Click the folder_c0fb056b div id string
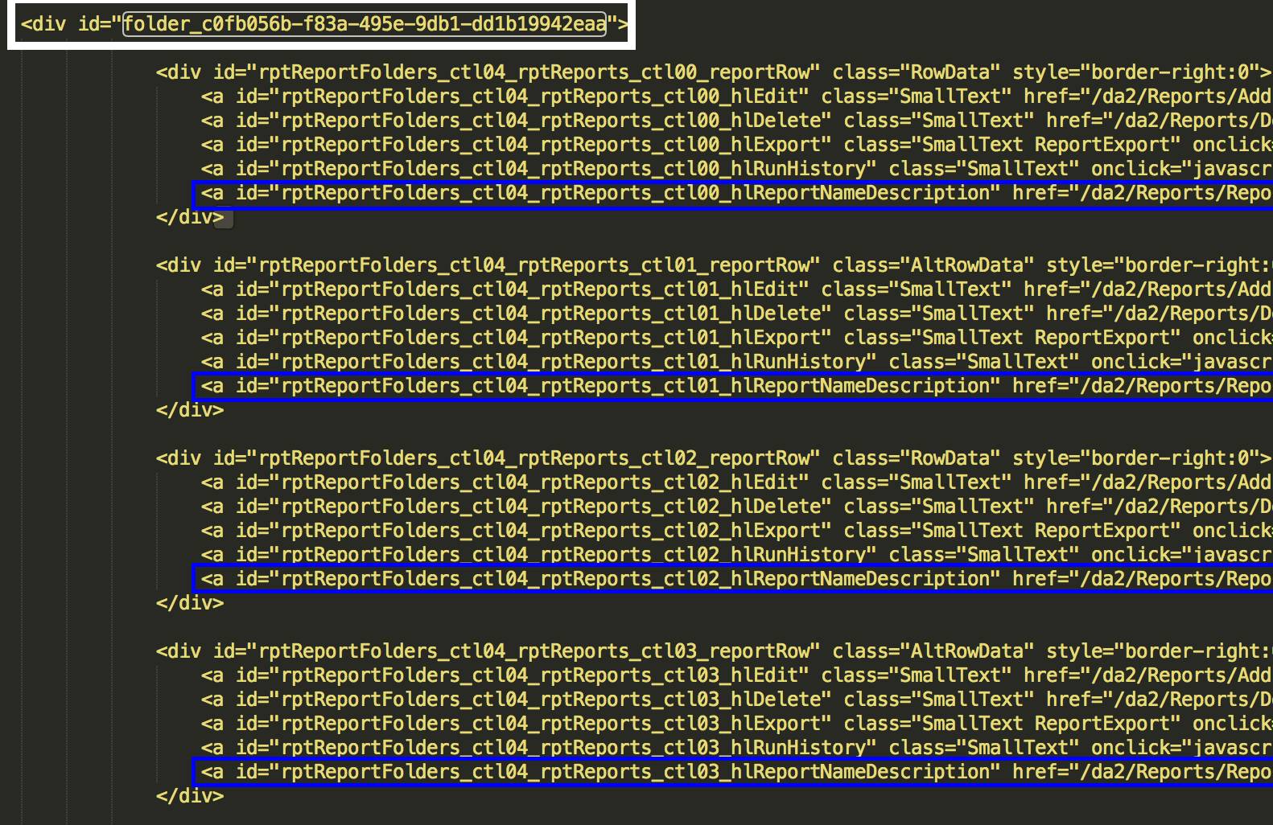Image resolution: width=1273 pixels, height=825 pixels. click(x=365, y=24)
